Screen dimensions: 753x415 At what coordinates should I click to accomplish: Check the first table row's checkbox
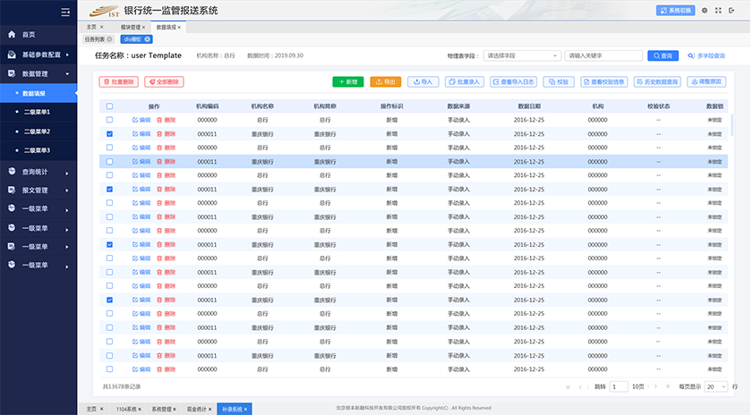(110, 120)
